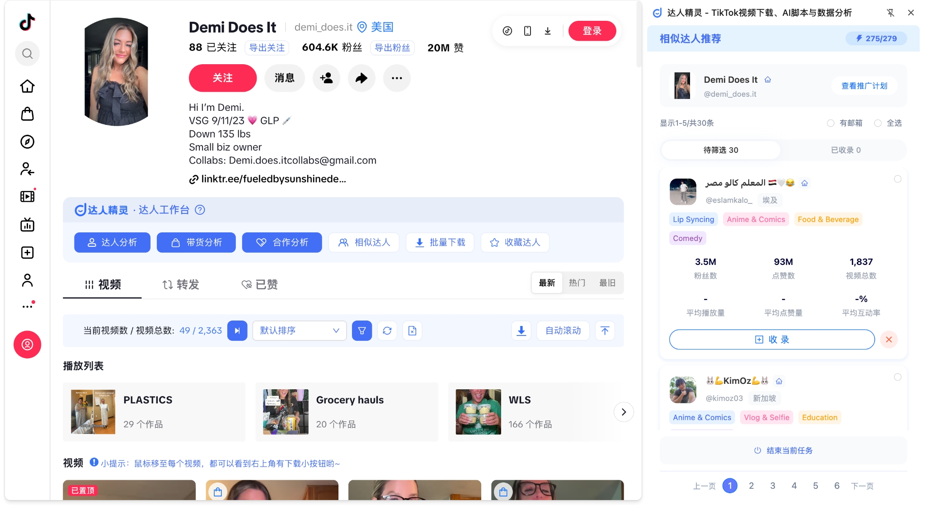Open Following icon in sidebar
The height and width of the screenshot is (505, 925).
[27, 169]
